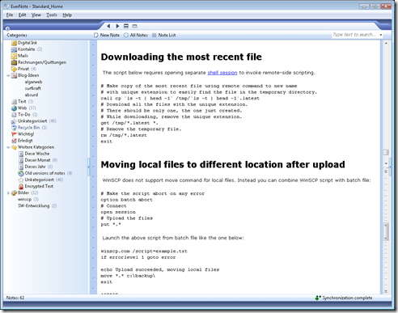
Task: Follow the shell session hyperlink
Action: coord(222,73)
